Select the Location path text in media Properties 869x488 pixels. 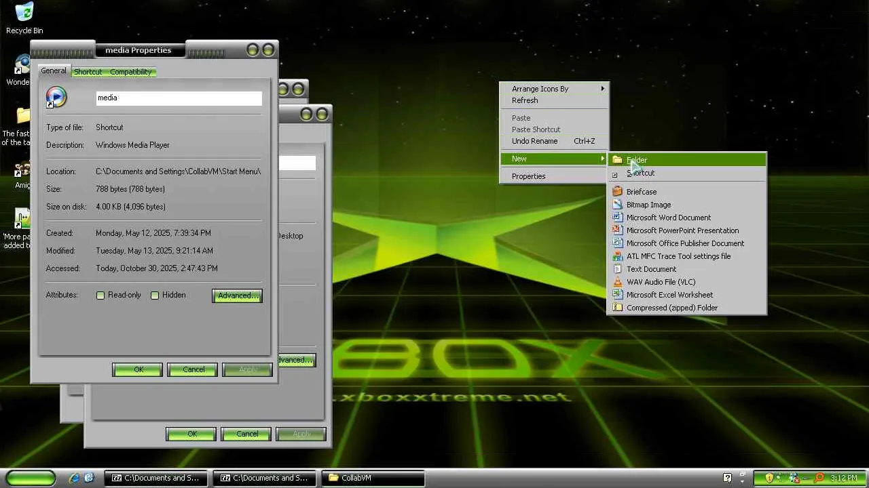point(178,171)
